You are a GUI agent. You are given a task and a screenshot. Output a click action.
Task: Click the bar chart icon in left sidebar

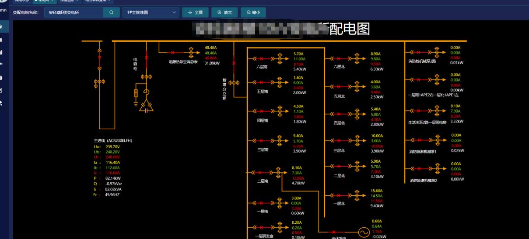[x=1, y=52]
